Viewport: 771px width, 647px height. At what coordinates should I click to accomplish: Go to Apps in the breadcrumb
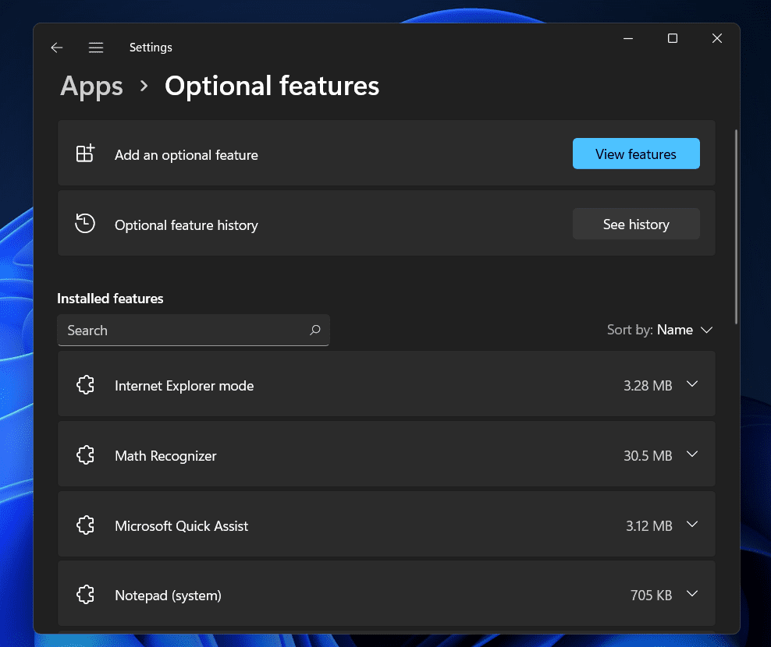point(91,86)
